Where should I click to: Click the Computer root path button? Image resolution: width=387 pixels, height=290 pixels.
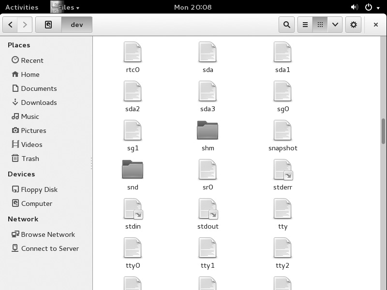48,25
